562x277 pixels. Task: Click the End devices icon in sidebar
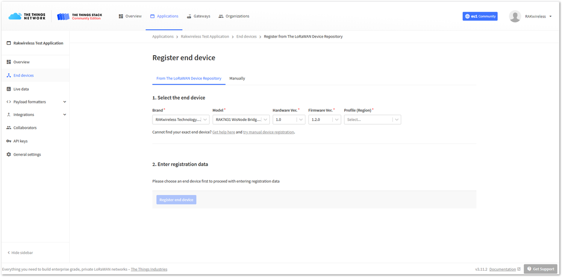(9, 76)
